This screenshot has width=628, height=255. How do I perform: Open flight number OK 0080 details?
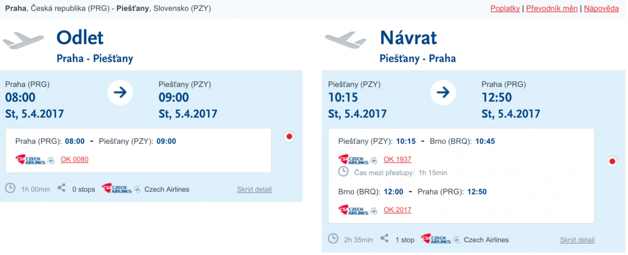point(74,159)
